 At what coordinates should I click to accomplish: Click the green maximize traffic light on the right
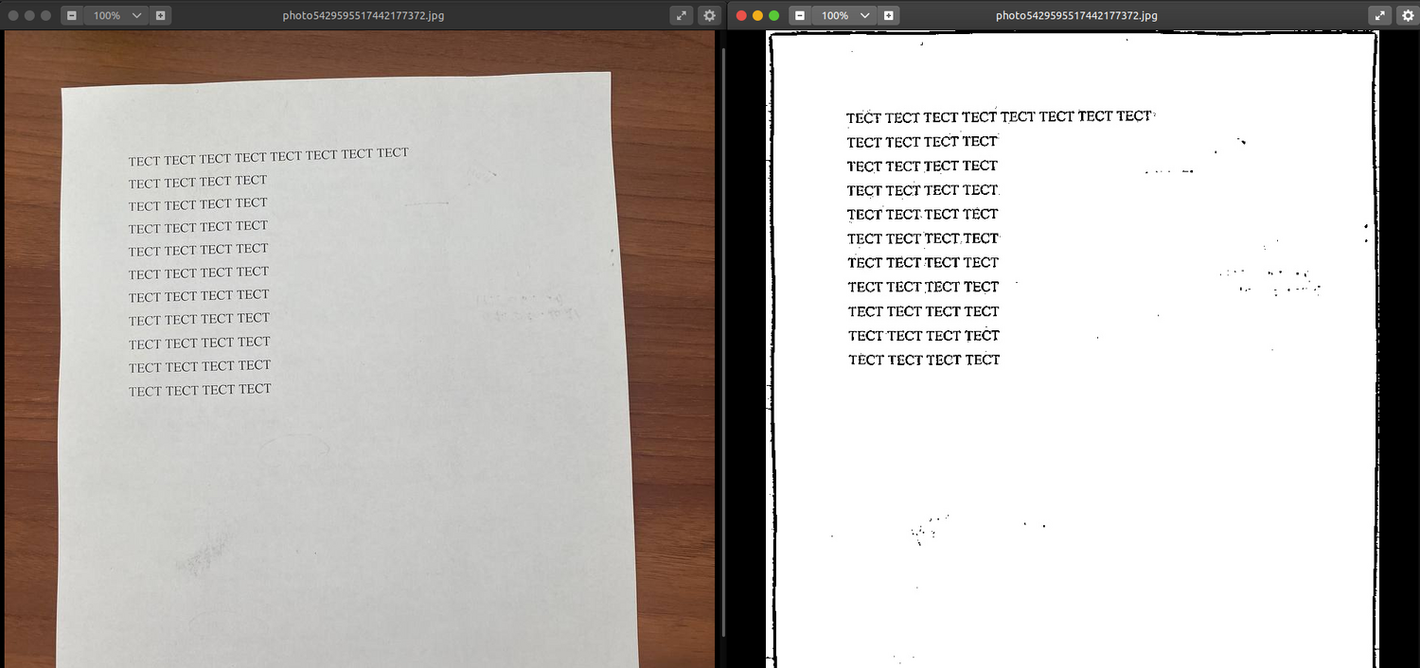(774, 15)
